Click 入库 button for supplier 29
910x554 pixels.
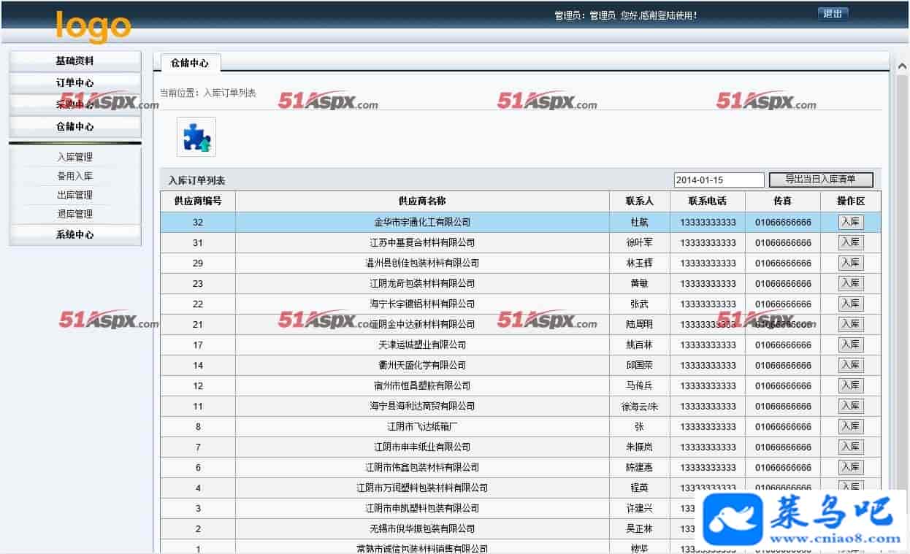(x=850, y=263)
